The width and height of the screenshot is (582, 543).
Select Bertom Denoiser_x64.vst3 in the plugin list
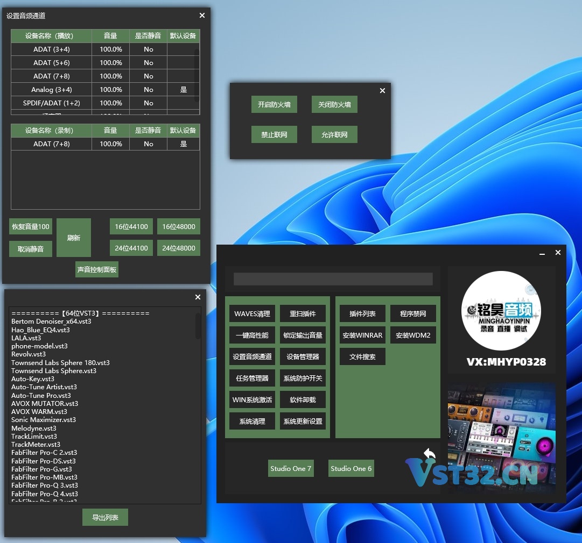tap(51, 321)
